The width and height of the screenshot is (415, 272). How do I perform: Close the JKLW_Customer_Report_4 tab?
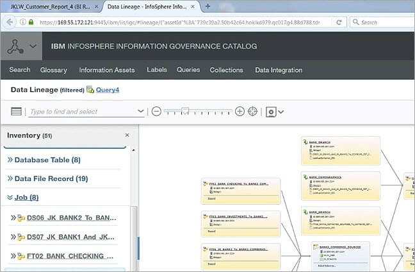(97, 6)
